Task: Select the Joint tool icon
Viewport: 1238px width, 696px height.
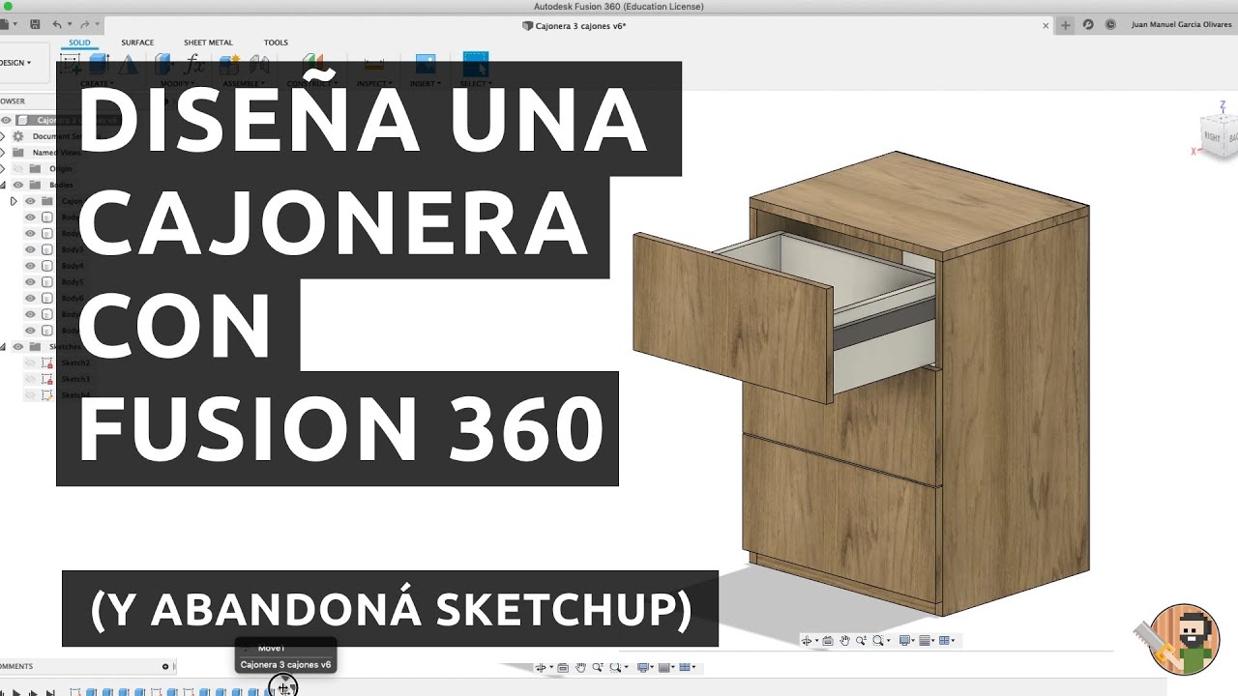Action: pyautogui.click(x=259, y=64)
